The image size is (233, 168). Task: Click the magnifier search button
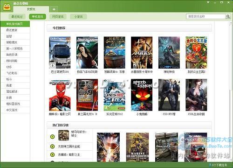[x=228, y=16]
